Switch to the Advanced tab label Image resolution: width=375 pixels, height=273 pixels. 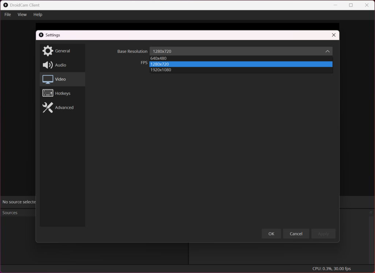[x=64, y=107]
